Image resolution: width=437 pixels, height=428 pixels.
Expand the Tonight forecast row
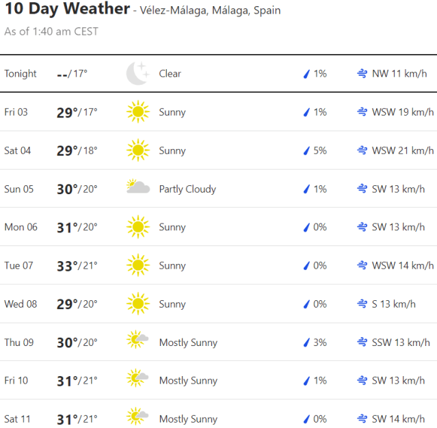click(21, 73)
